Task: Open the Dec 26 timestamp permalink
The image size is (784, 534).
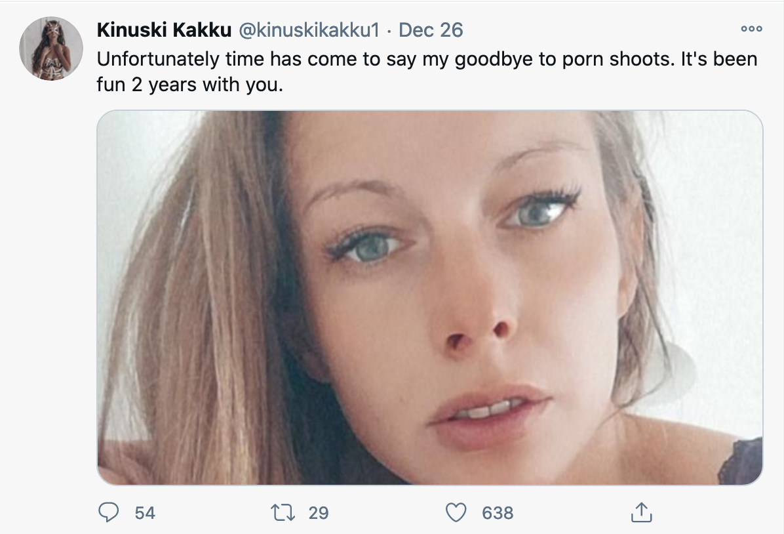Action: tap(431, 30)
